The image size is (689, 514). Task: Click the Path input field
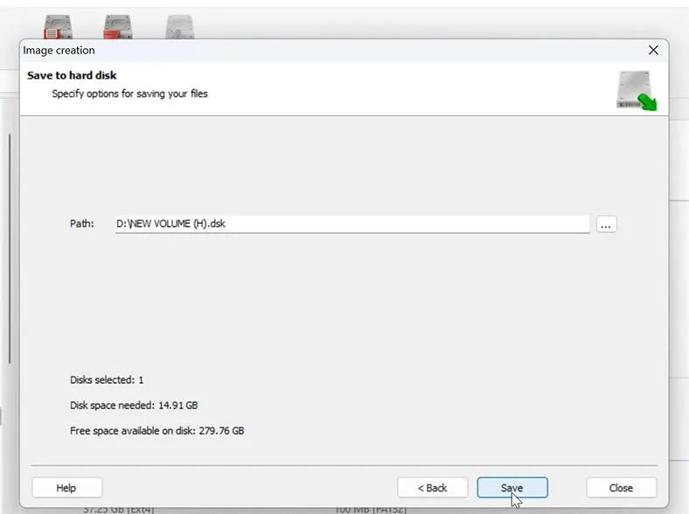352,224
